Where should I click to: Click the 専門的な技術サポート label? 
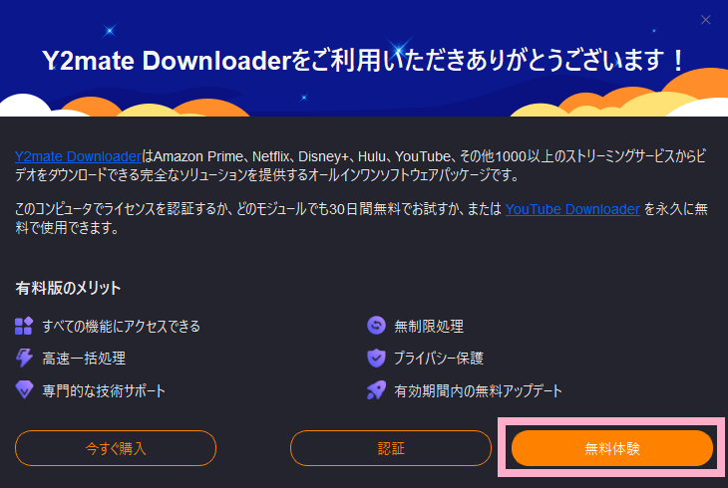(x=104, y=390)
